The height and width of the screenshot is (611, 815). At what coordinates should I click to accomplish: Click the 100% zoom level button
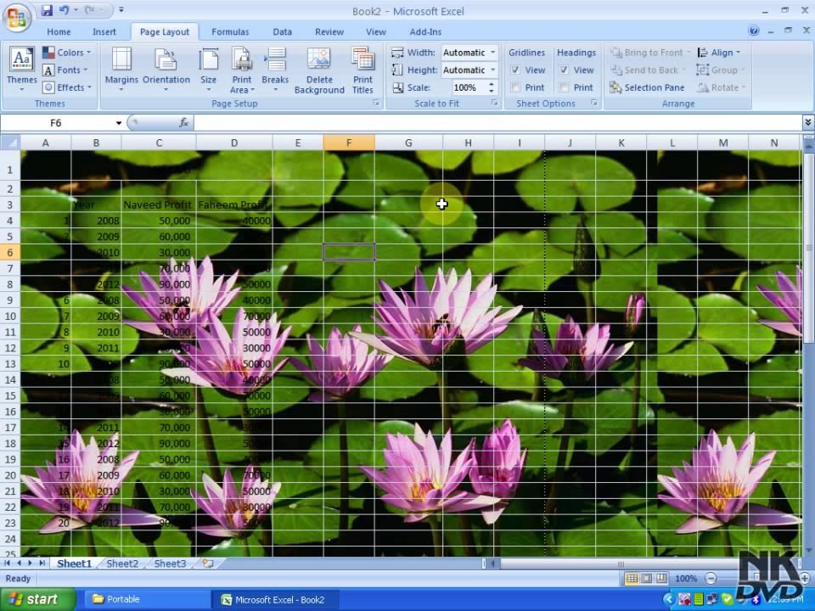pos(686,578)
